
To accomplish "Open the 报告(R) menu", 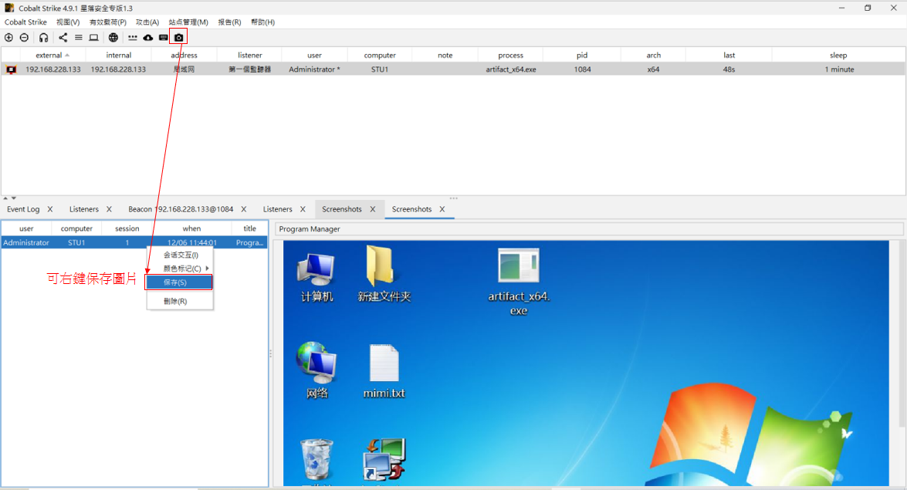I will point(229,22).
